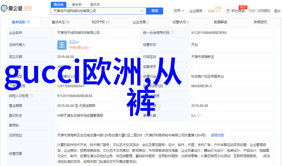Click the blue 搜索 button
Viewport: 282px width, 166px height.
pyautogui.click(x=155, y=11)
